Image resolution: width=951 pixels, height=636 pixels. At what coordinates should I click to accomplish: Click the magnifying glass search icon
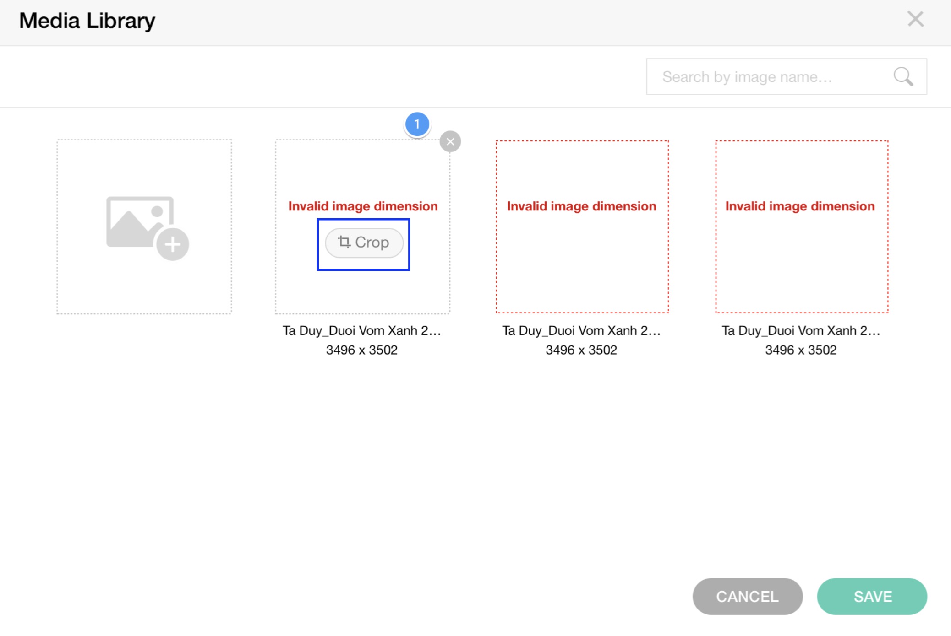tap(903, 77)
